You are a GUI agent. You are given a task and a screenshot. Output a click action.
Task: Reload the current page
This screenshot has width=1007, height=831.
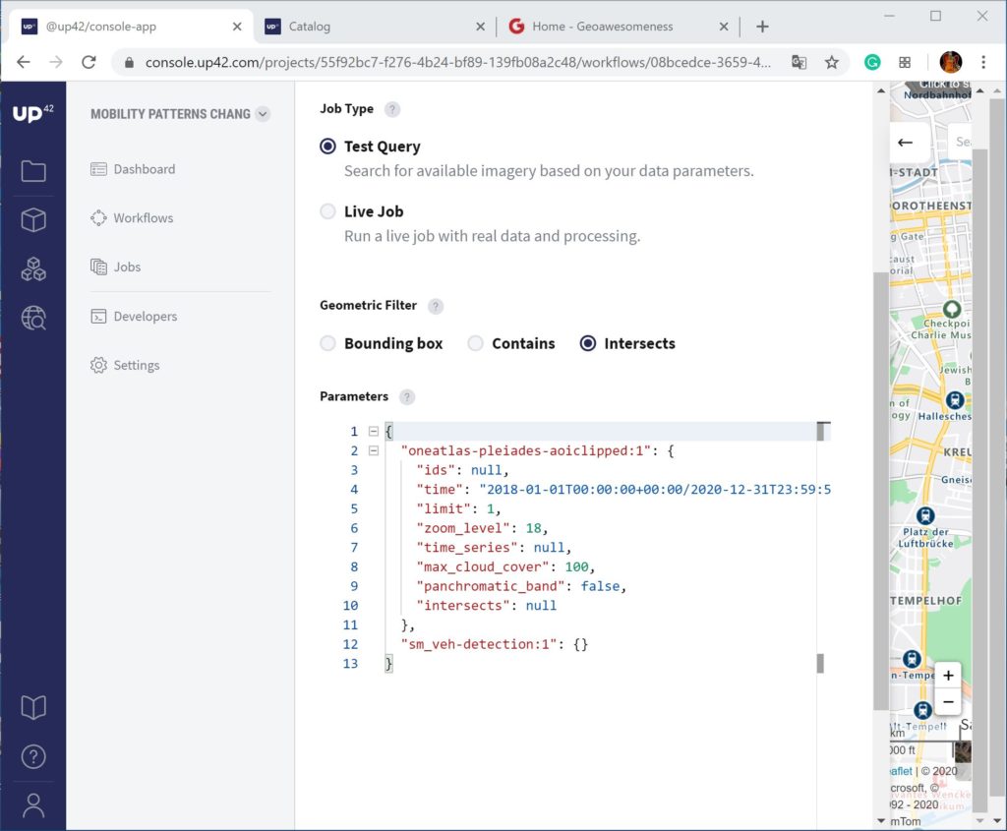pyautogui.click(x=89, y=62)
